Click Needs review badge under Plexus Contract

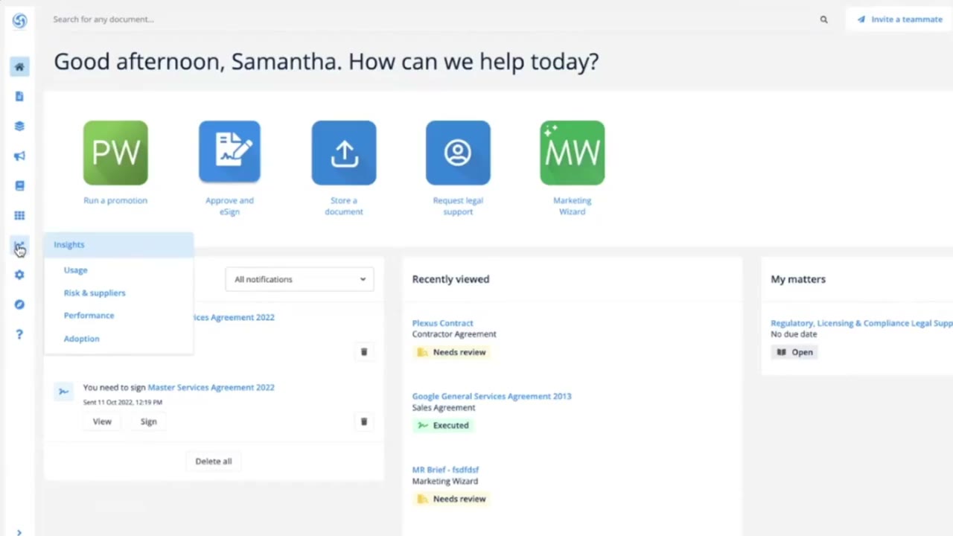(451, 352)
